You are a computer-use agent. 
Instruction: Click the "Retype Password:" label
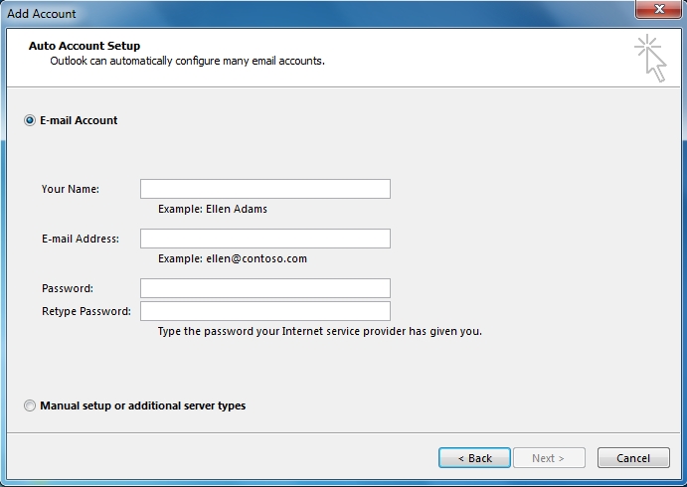click(86, 311)
